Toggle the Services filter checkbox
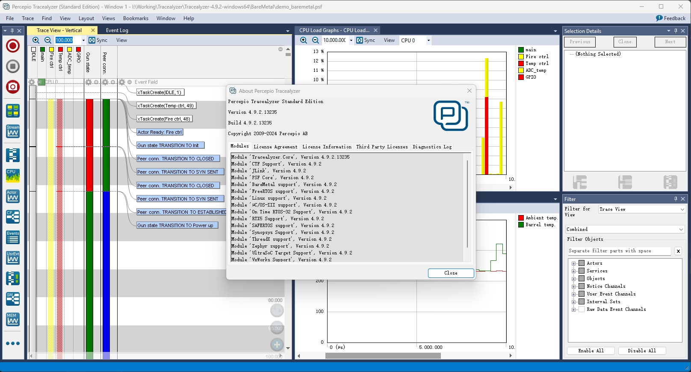The image size is (691, 372). (582, 271)
